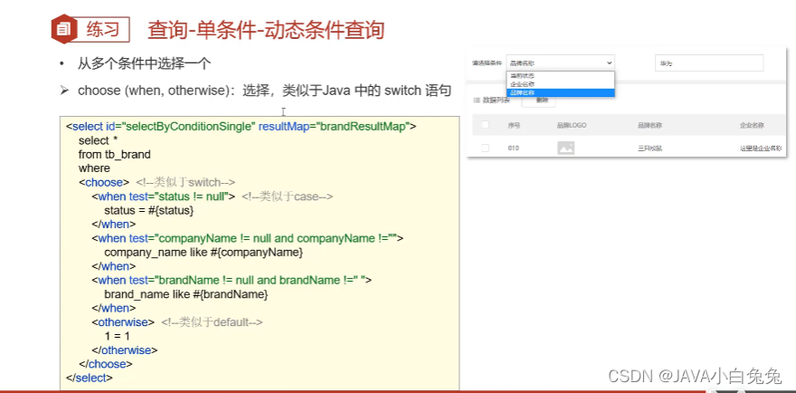
Task: Click the 品牌名称 table column header
Action: click(x=649, y=125)
